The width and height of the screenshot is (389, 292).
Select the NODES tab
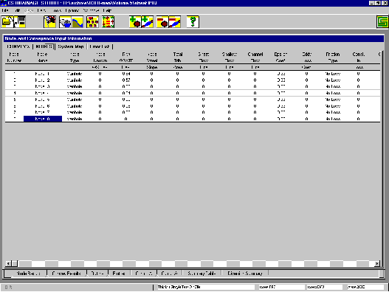pyautogui.click(x=44, y=46)
